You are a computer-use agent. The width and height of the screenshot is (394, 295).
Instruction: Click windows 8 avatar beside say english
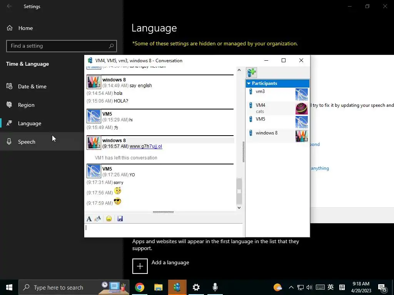pos(94,82)
